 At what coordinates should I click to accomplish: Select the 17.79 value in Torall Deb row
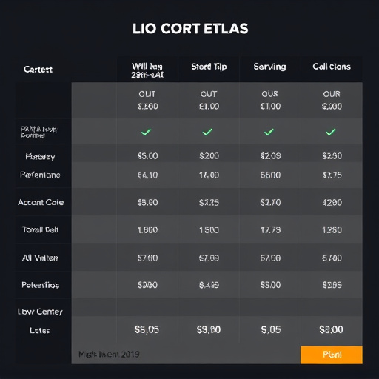pos(270,230)
